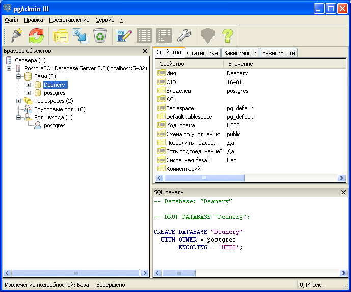Image resolution: width=351 pixels, height=292 pixels.
Task: Open the Файл menu
Action: tap(11, 20)
